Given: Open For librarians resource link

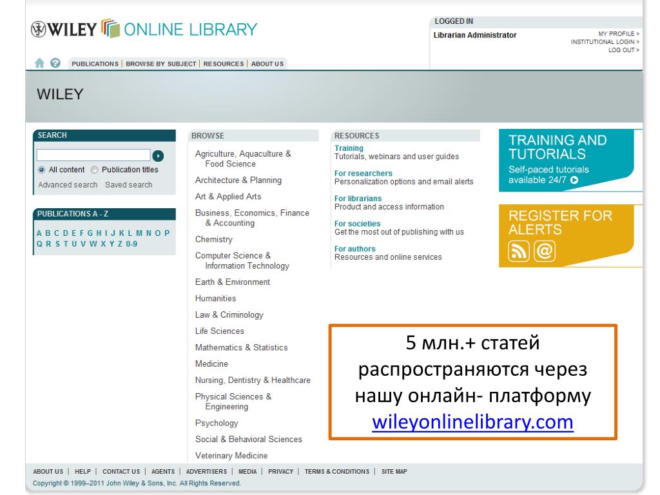Looking at the screenshot, I should pyautogui.click(x=358, y=199).
